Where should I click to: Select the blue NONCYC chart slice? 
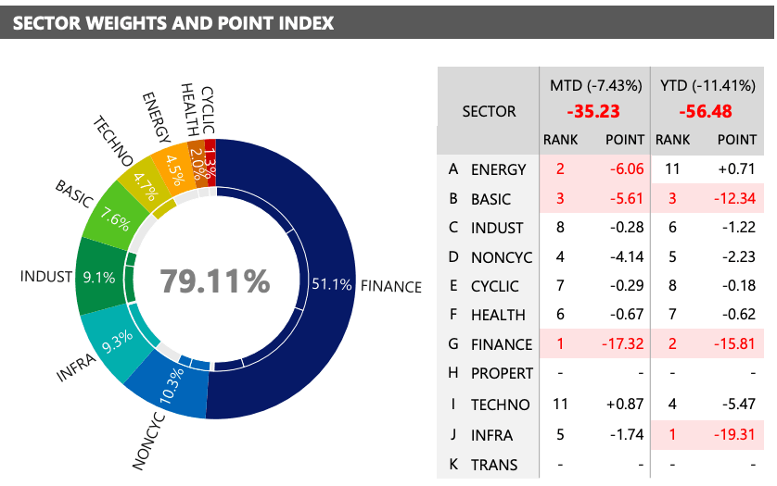click(x=163, y=387)
